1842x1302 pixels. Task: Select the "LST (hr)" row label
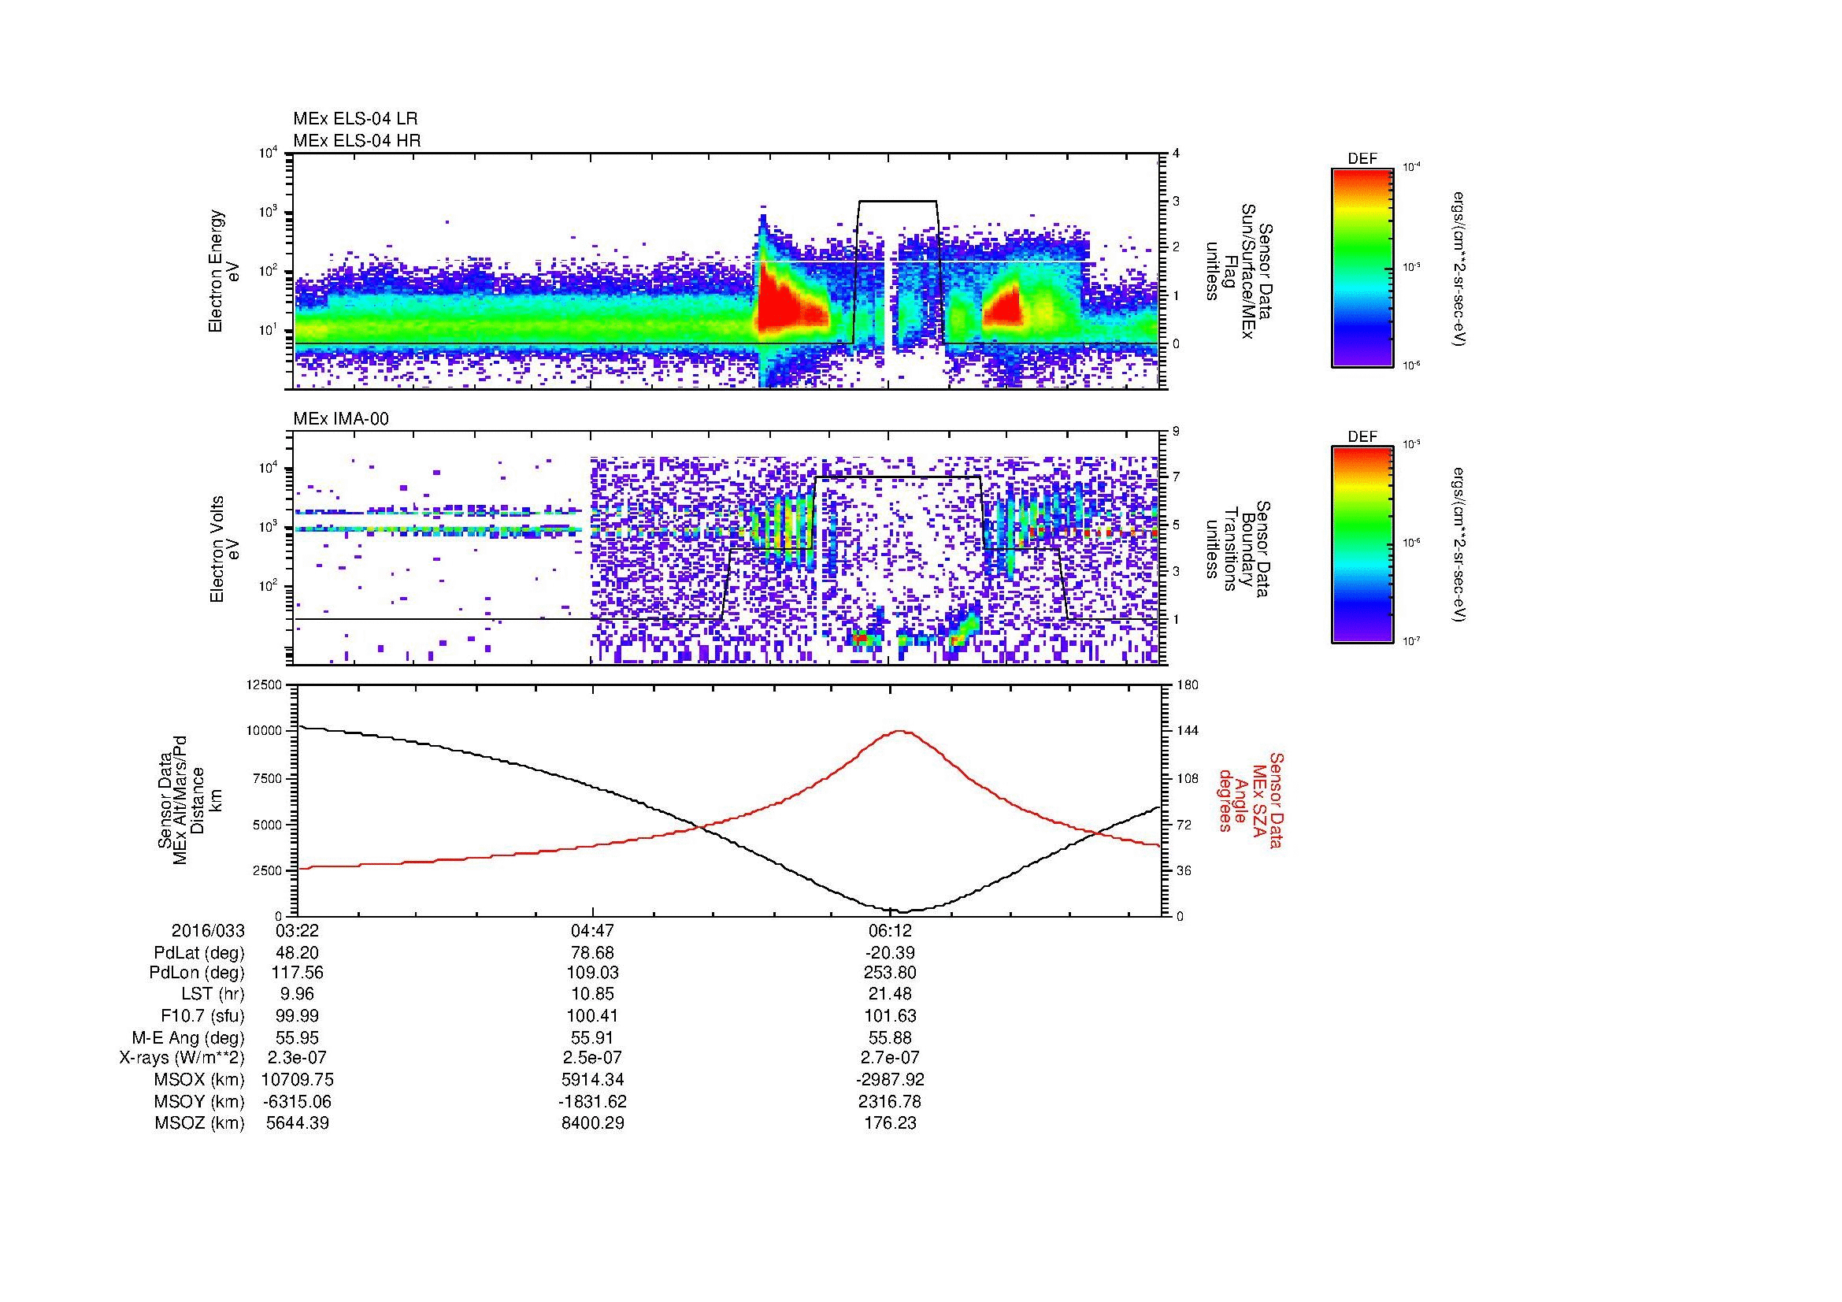point(213,994)
